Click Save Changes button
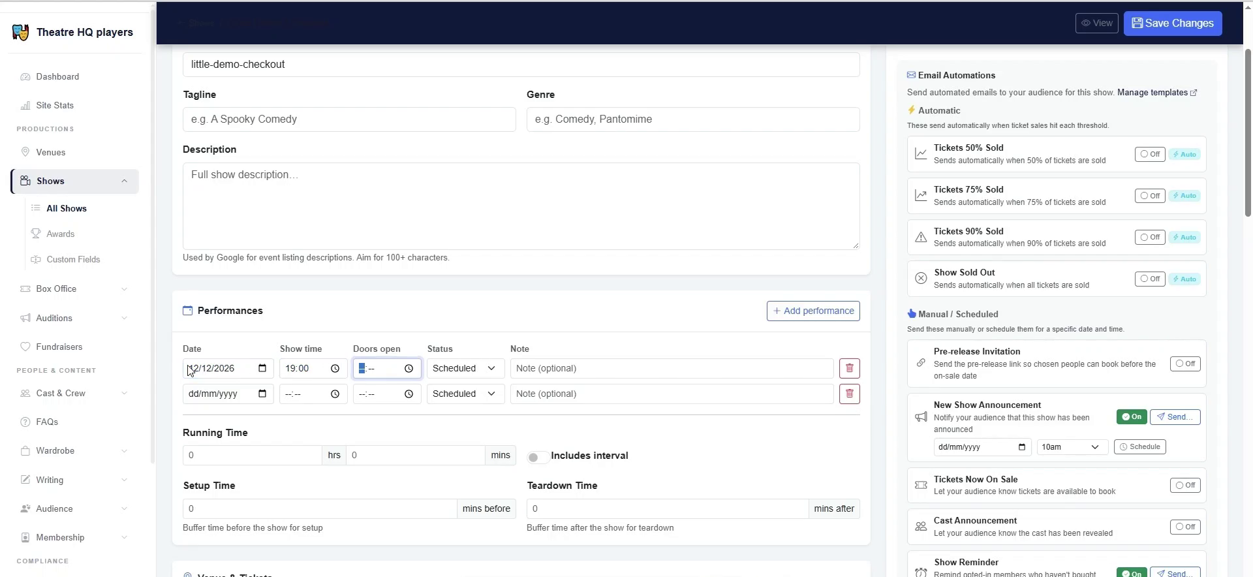This screenshot has width=1253, height=577. (1173, 23)
